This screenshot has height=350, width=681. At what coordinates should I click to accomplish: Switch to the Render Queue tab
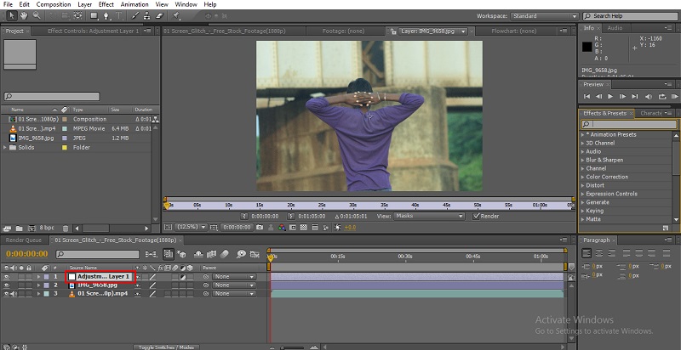tap(24, 240)
